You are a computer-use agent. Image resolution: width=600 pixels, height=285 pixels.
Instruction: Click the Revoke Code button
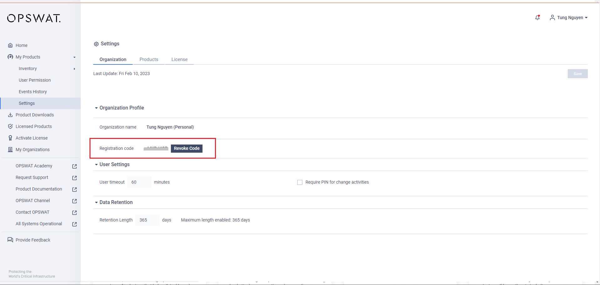coord(187,148)
